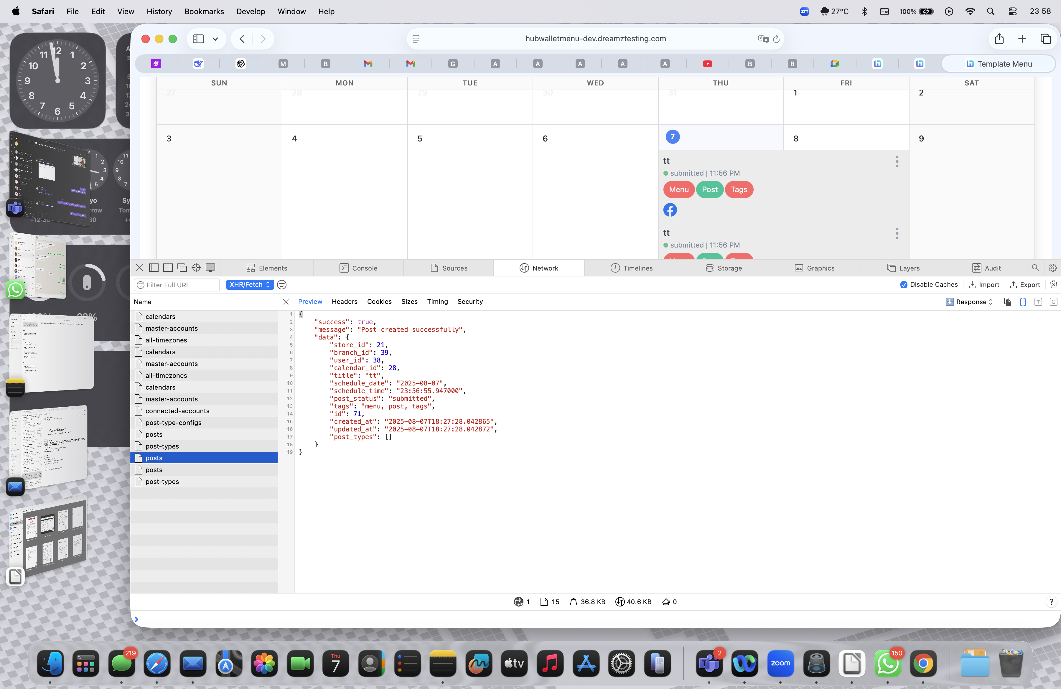The width and height of the screenshot is (1061, 689).
Task: Select post-type-configs request in list
Action: [x=173, y=423]
